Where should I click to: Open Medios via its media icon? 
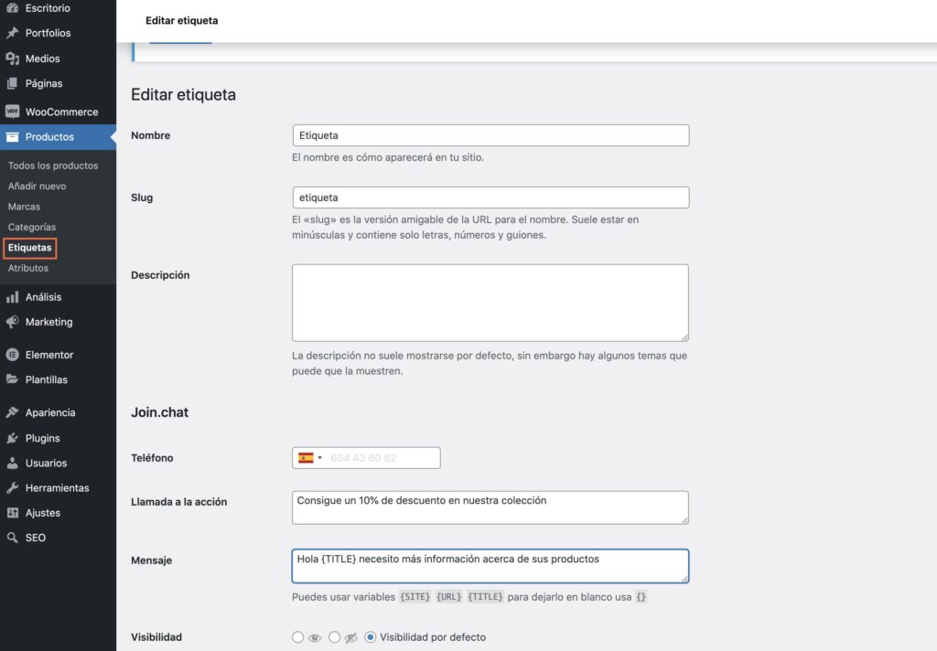[x=12, y=59]
